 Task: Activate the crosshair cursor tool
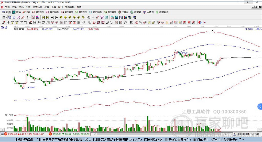(93, 17)
